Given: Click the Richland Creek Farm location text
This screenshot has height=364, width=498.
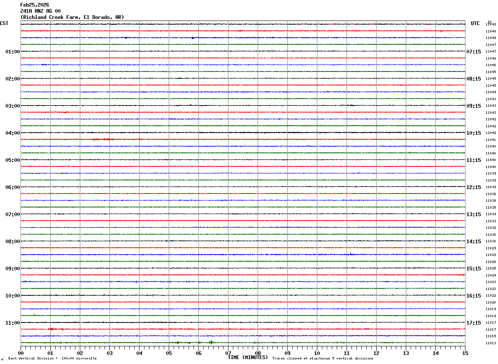Looking at the screenshot, I should (x=72, y=17).
